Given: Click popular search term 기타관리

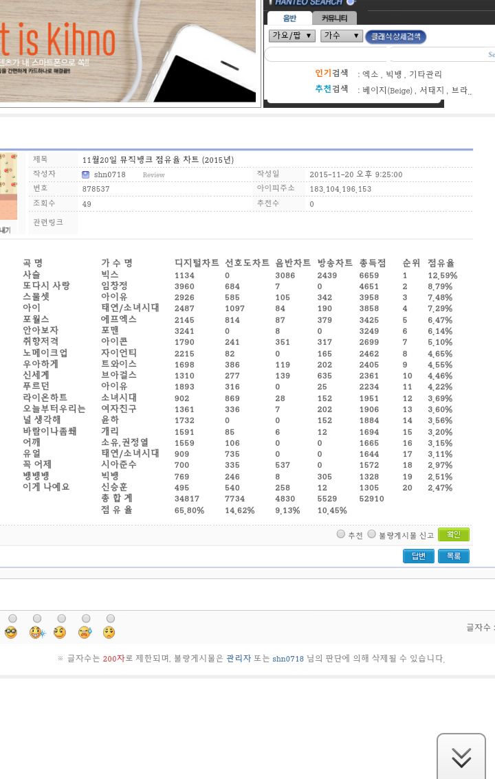Looking at the screenshot, I should [426, 74].
